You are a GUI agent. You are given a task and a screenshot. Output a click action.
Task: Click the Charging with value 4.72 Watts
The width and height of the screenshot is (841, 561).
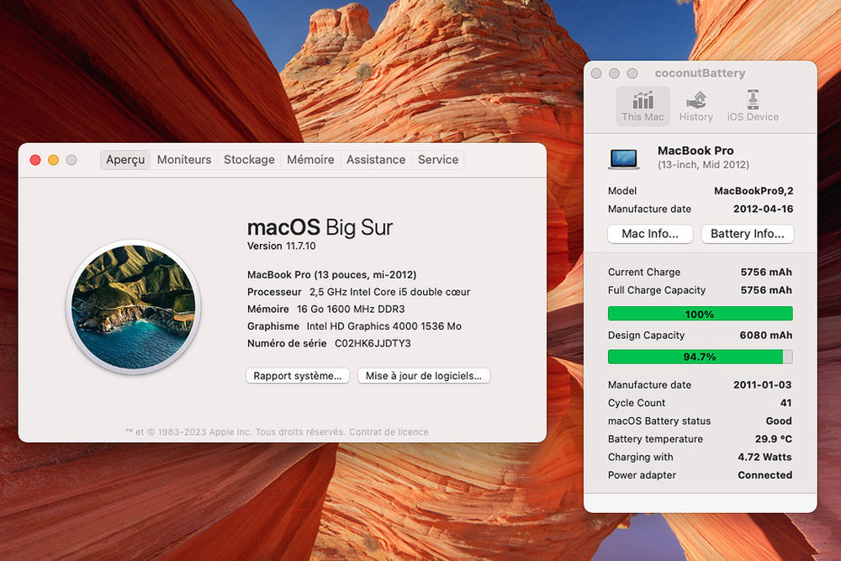pos(764,458)
